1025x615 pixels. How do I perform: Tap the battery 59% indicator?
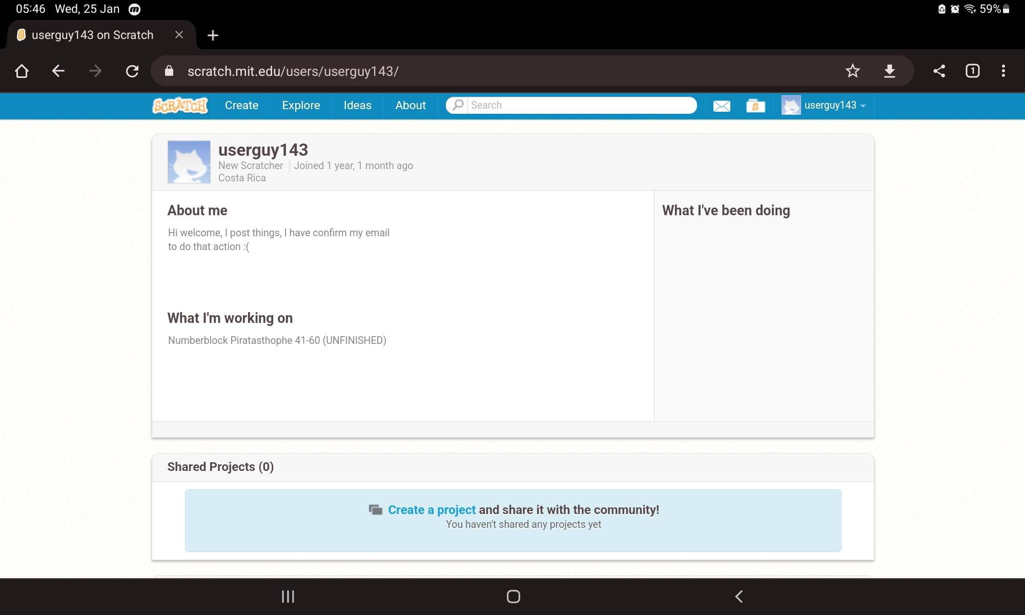(x=994, y=9)
